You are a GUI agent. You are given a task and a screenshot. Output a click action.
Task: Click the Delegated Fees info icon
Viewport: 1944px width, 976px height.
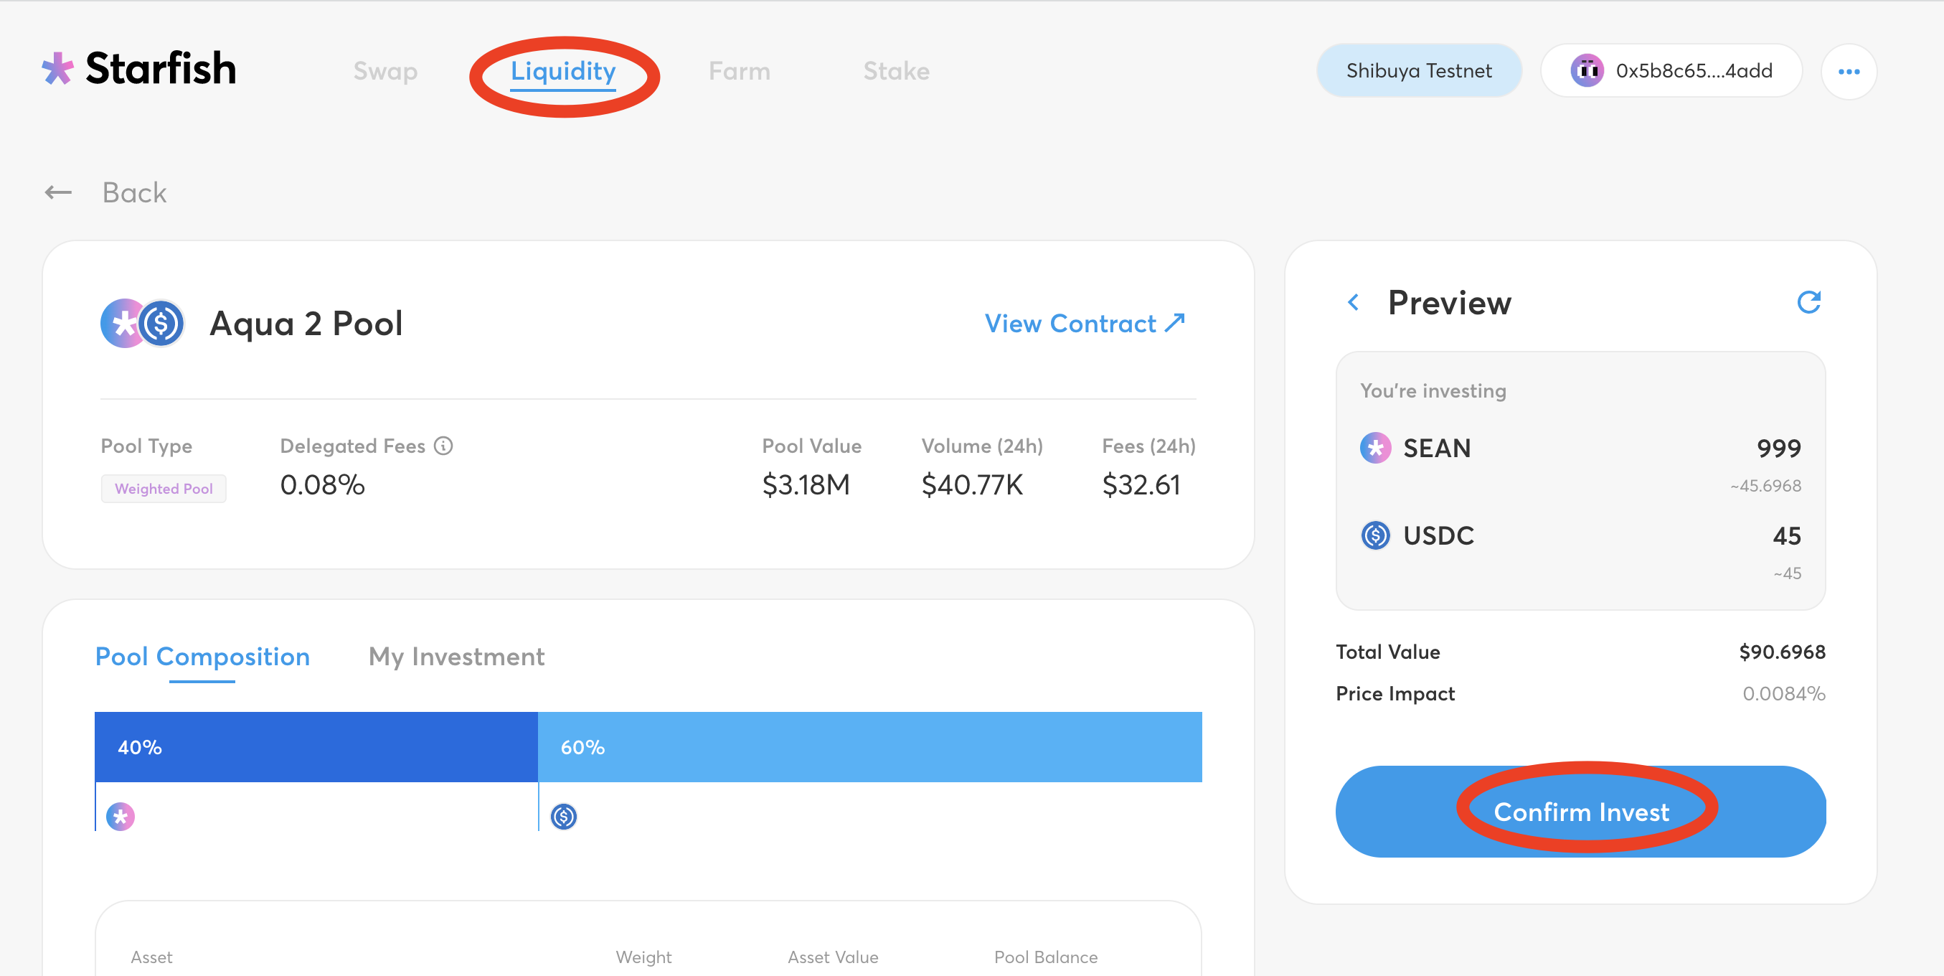click(x=444, y=446)
